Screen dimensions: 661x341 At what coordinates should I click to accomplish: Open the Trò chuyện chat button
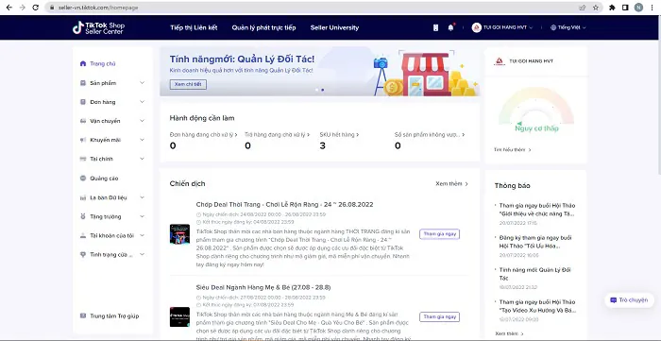click(x=629, y=300)
